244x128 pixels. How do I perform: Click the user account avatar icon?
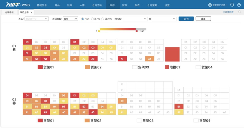pyautogui.click(x=210, y=5)
